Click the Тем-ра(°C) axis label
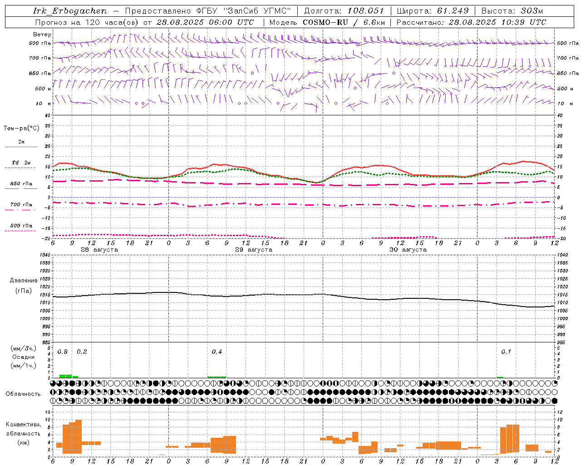The image size is (581, 465). [21, 129]
